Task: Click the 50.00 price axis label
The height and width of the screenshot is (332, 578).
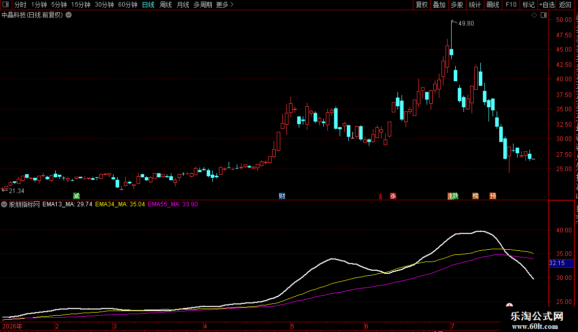Action: pos(564,20)
